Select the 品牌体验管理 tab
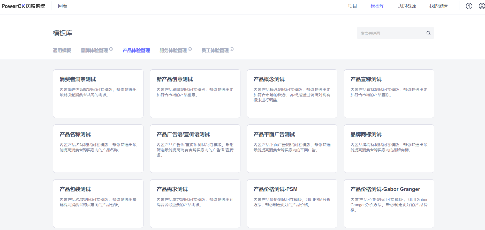Viewport: 485px width, 230px height. coord(94,50)
